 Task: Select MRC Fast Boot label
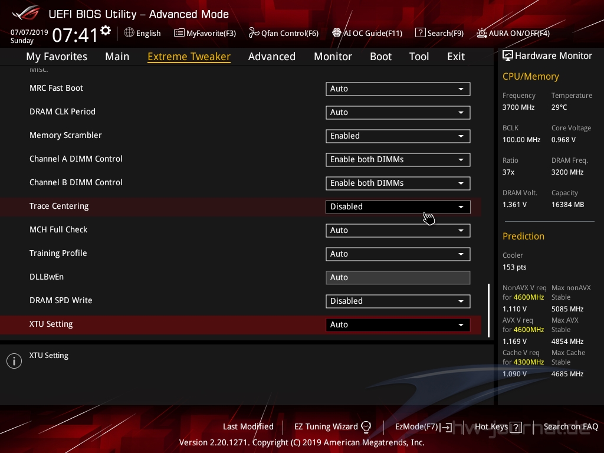[56, 88]
